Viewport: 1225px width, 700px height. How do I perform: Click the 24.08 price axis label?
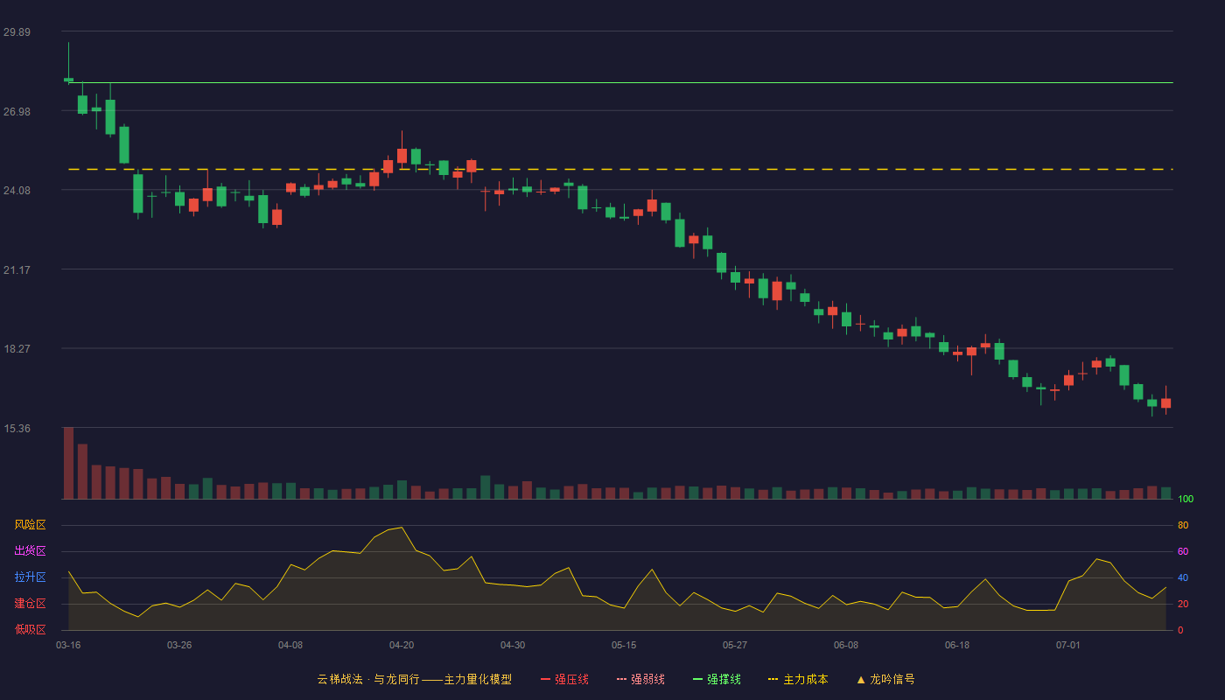tap(17, 191)
